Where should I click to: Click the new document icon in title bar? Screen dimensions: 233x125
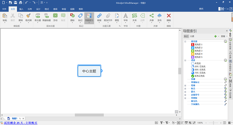[x=3, y=3]
